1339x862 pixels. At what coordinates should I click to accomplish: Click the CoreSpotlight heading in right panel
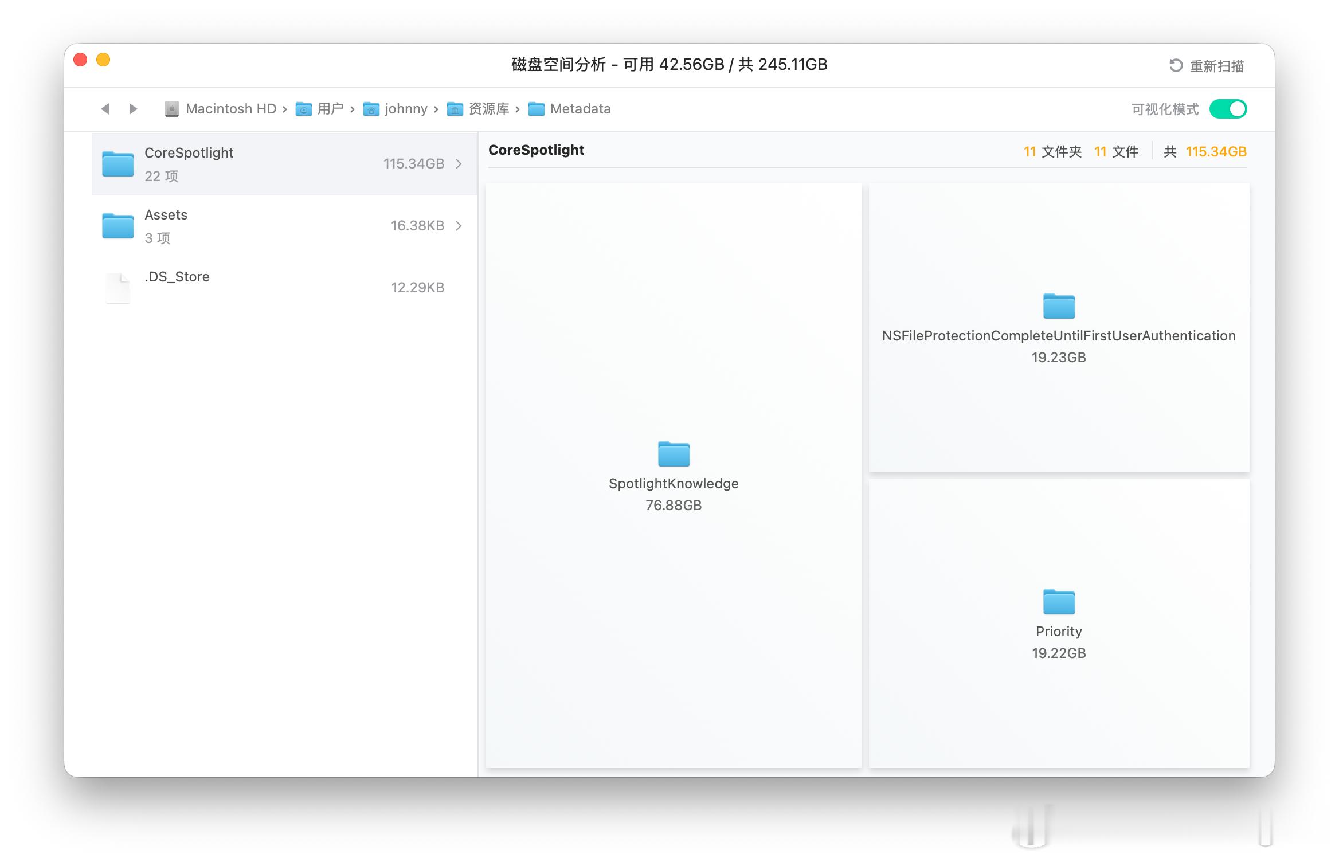pyautogui.click(x=536, y=150)
